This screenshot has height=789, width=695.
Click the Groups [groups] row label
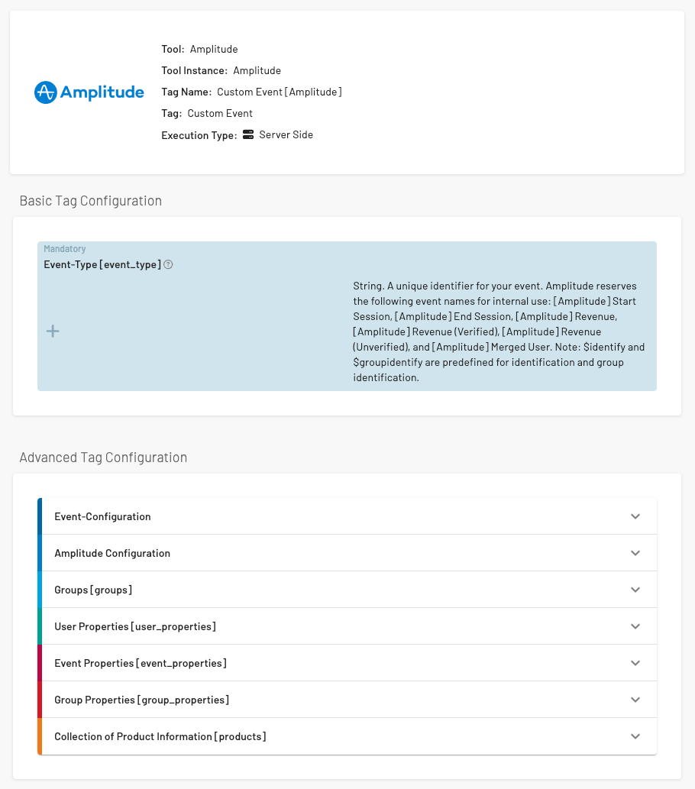[93, 590]
